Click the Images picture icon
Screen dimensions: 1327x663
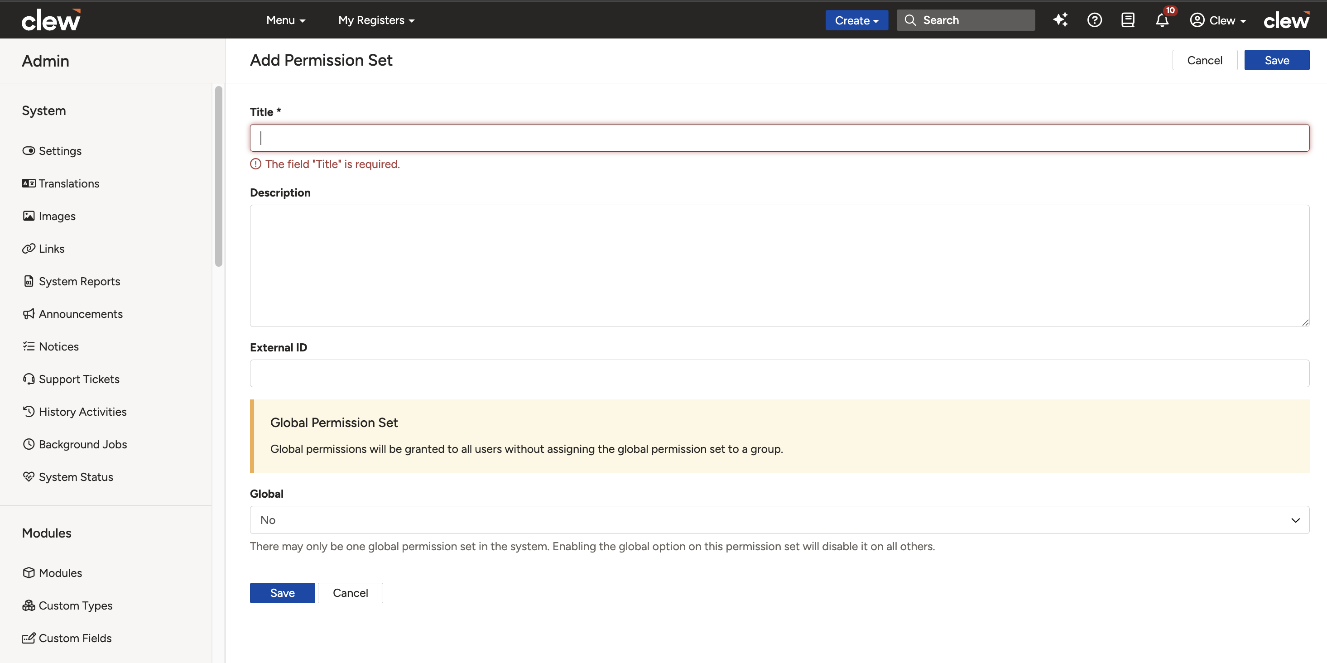tap(29, 216)
